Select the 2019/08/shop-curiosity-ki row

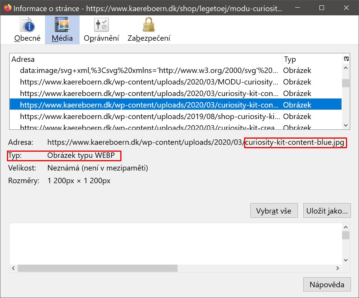(176, 116)
